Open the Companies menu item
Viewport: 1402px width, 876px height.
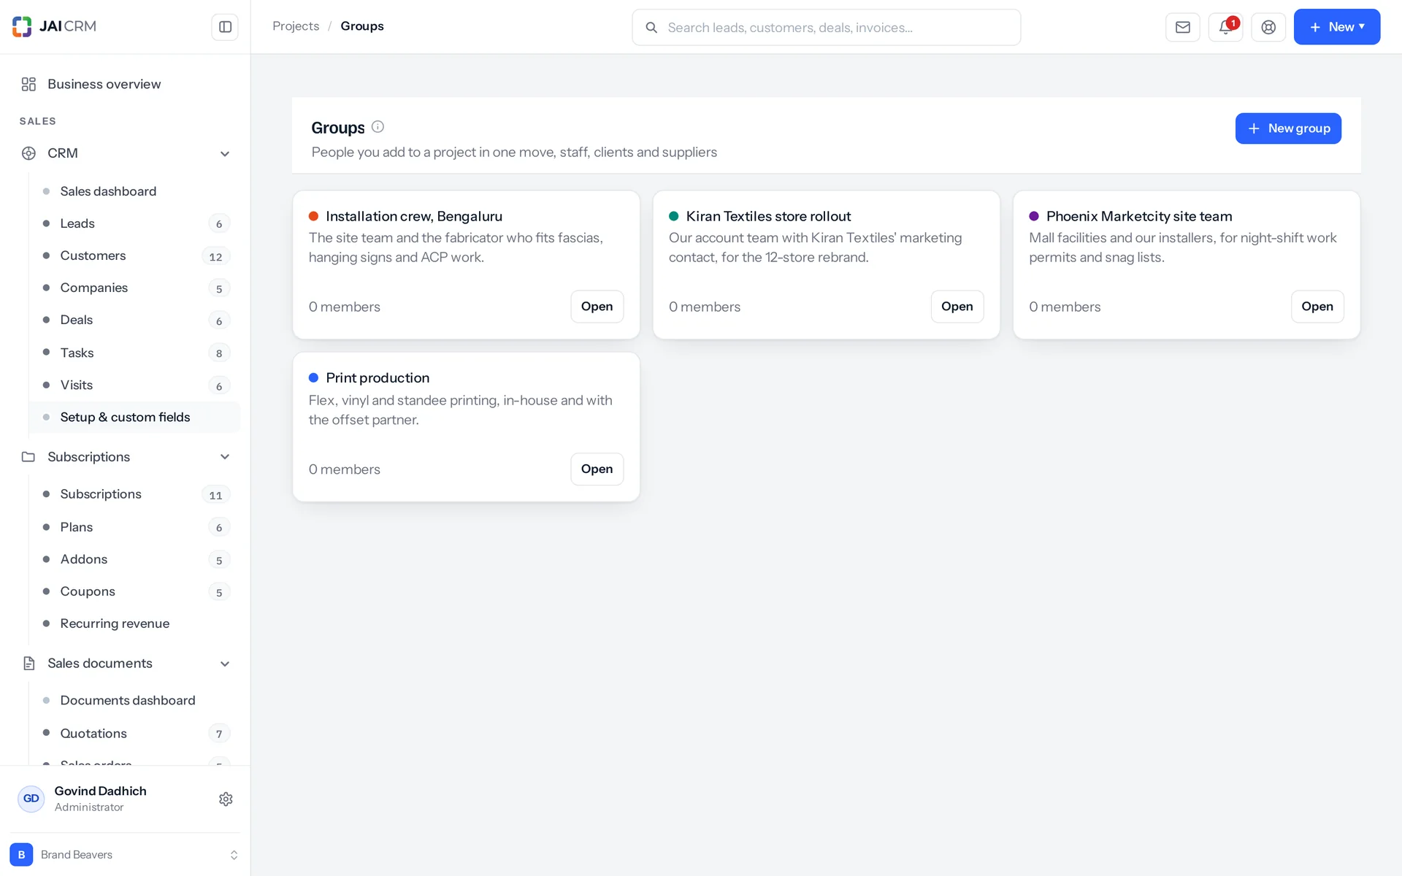click(x=134, y=288)
